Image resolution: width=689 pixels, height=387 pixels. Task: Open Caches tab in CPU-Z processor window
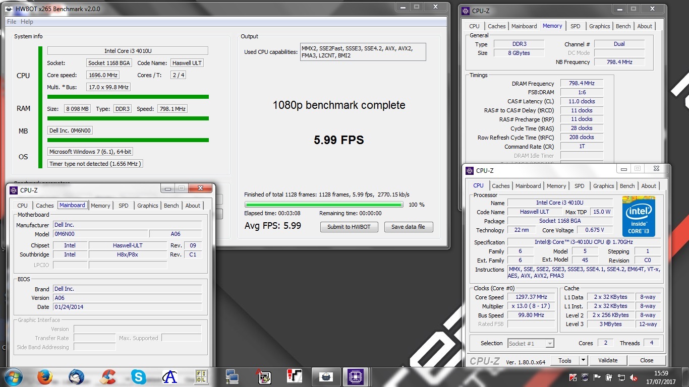point(501,186)
